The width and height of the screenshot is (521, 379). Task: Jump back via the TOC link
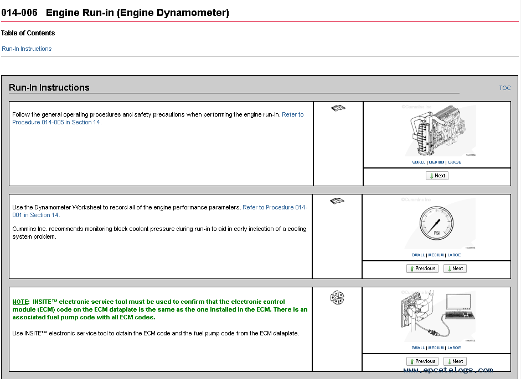coord(505,88)
